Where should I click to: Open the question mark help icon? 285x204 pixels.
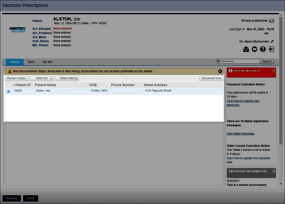pos(263,49)
